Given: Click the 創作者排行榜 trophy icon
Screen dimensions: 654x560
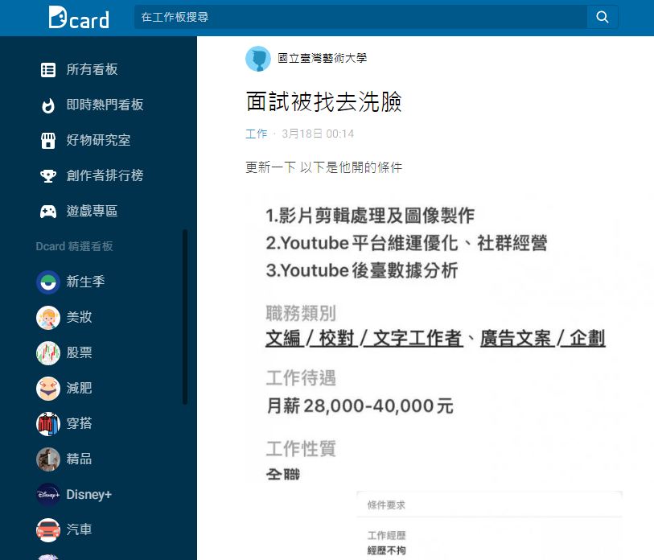Looking at the screenshot, I should coord(48,175).
